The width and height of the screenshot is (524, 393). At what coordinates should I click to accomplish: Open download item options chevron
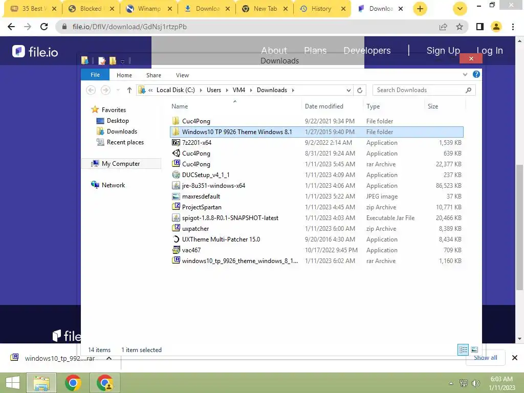(x=109, y=358)
